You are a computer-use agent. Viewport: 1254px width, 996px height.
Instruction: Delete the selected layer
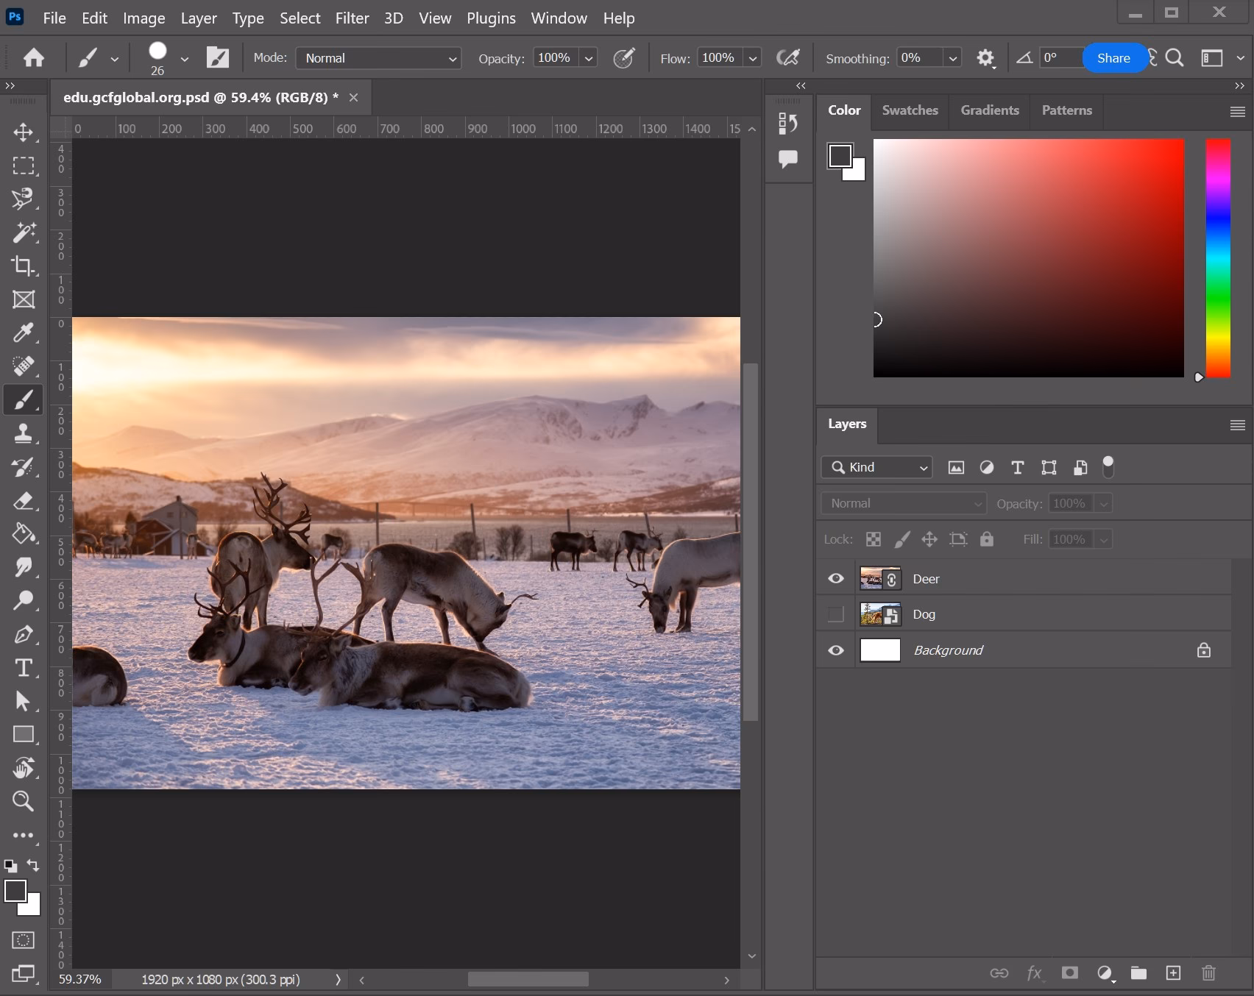coord(1208,972)
